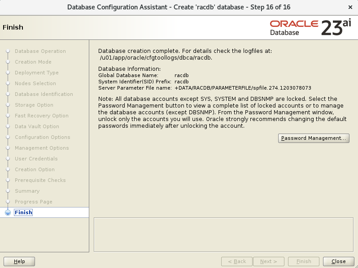
Task: Click the Nodes Selection step bullet
Action: [x=8, y=83]
